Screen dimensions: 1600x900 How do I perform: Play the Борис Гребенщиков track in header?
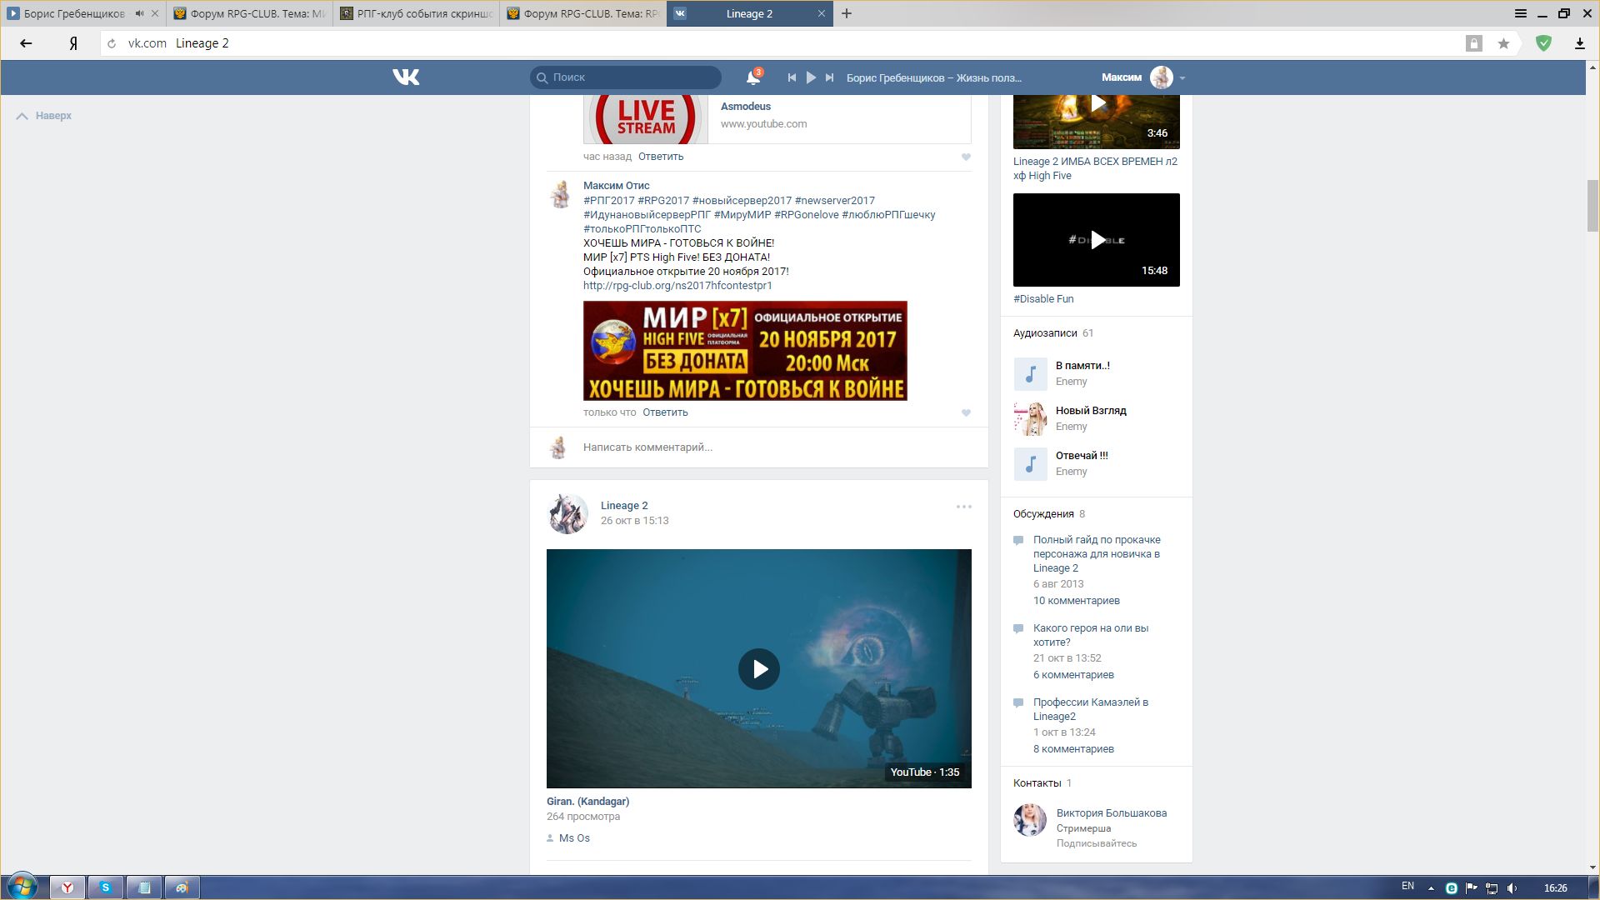coord(811,77)
